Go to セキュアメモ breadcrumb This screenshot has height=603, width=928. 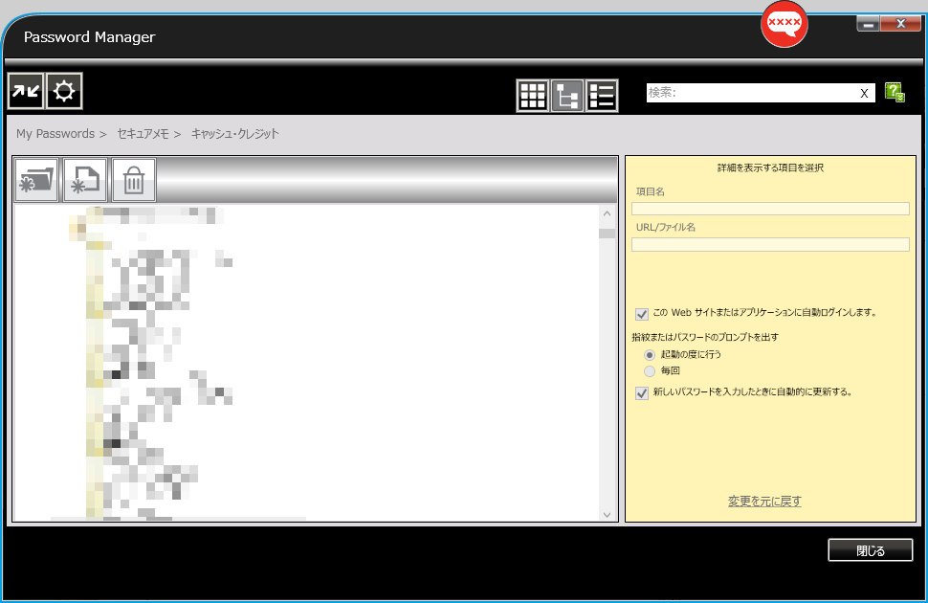tap(143, 134)
